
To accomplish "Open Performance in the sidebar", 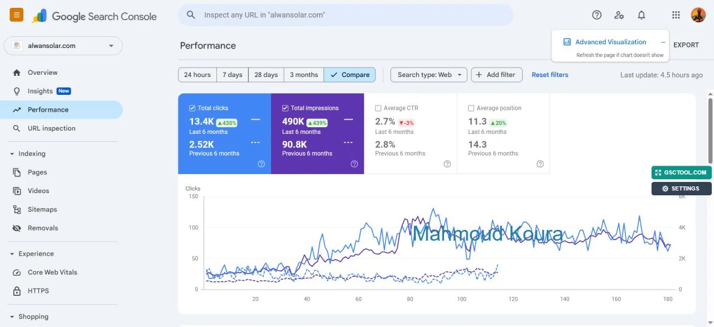I will [x=61, y=110].
